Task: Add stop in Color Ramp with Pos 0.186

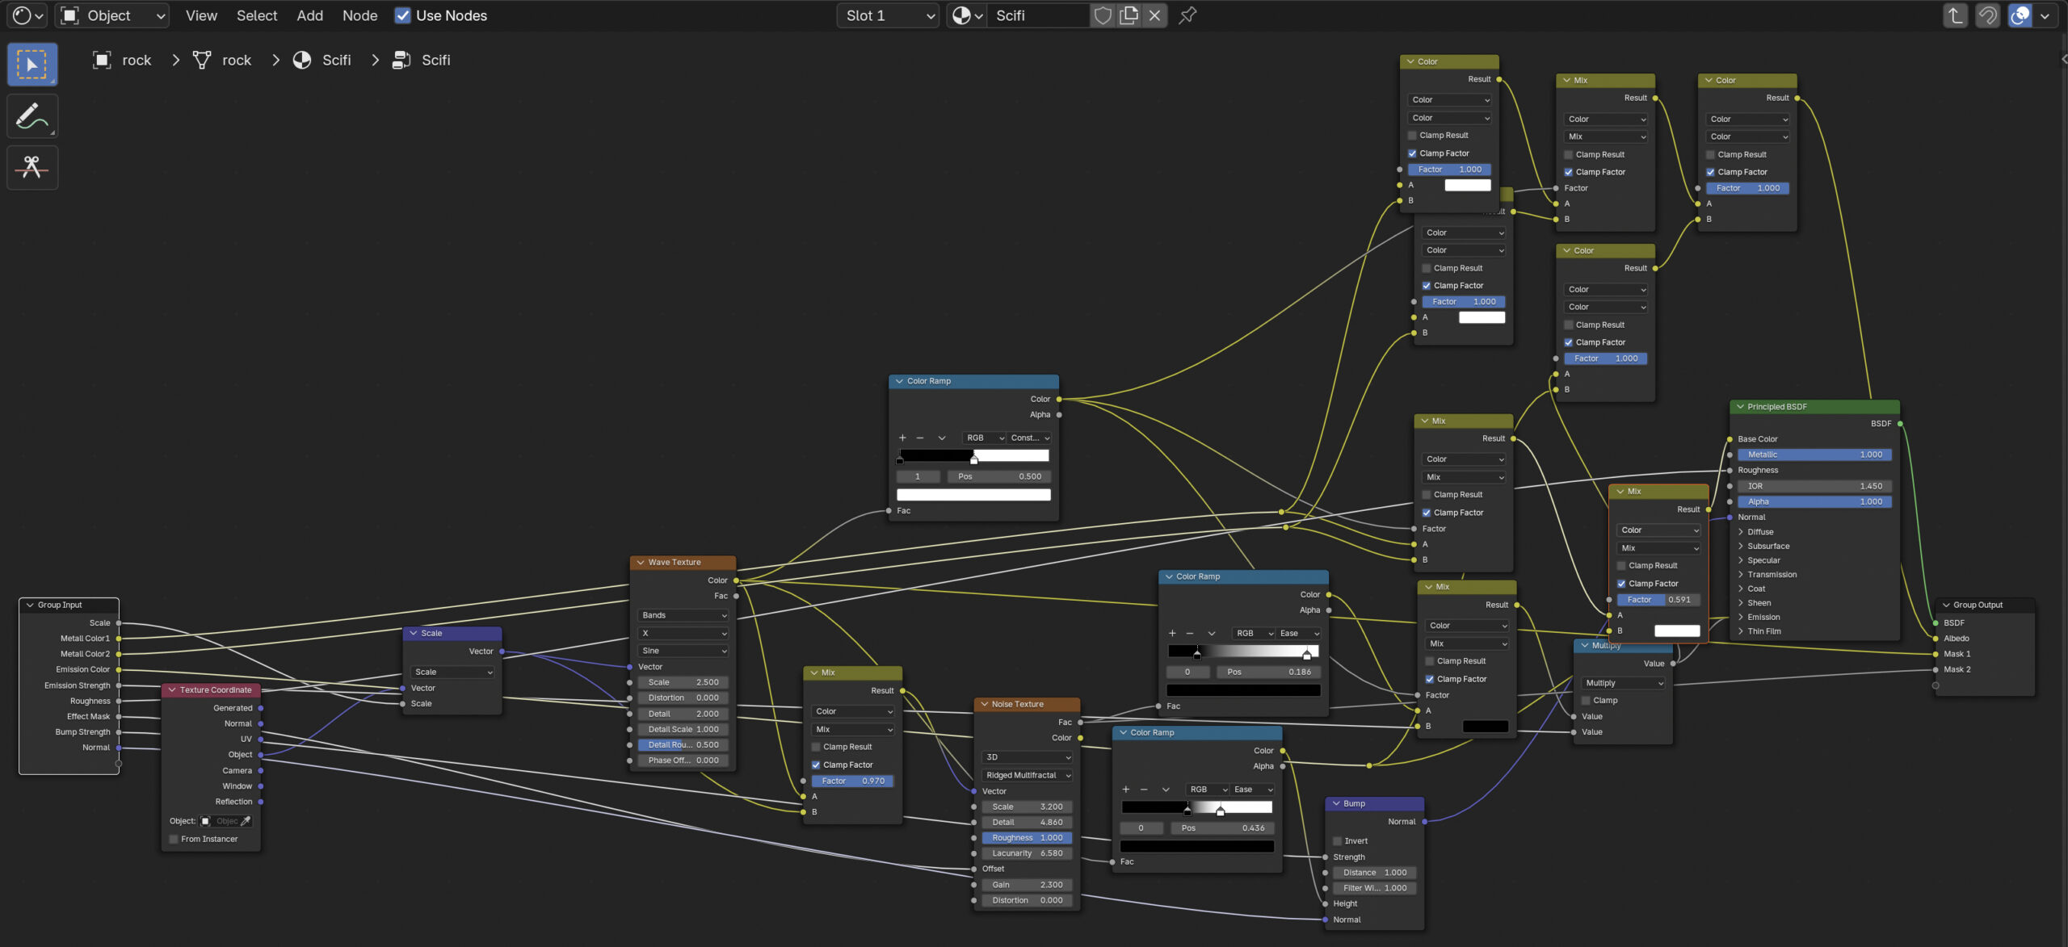Action: point(1172,633)
